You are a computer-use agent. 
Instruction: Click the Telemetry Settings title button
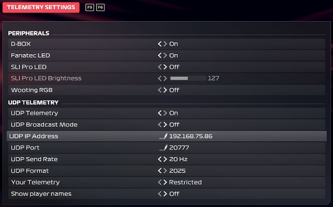pos(41,7)
